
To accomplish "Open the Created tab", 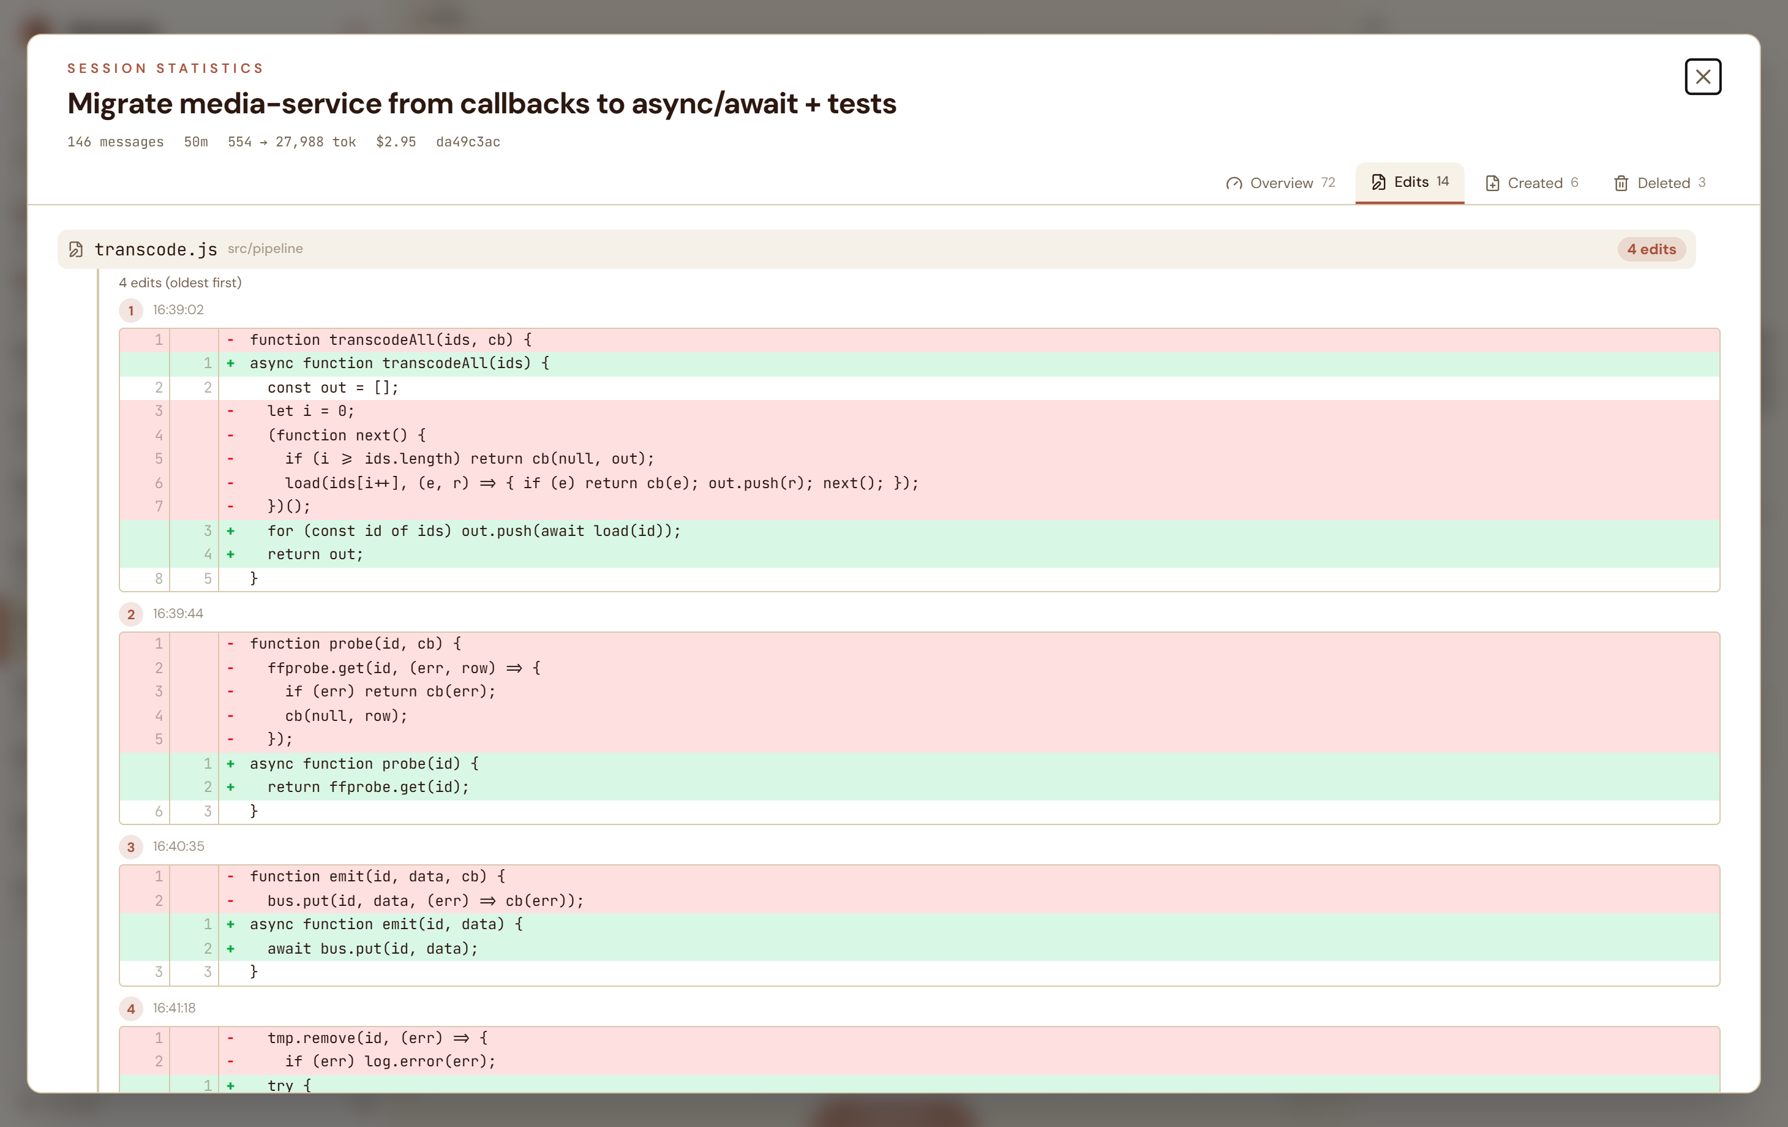I will click(1532, 183).
